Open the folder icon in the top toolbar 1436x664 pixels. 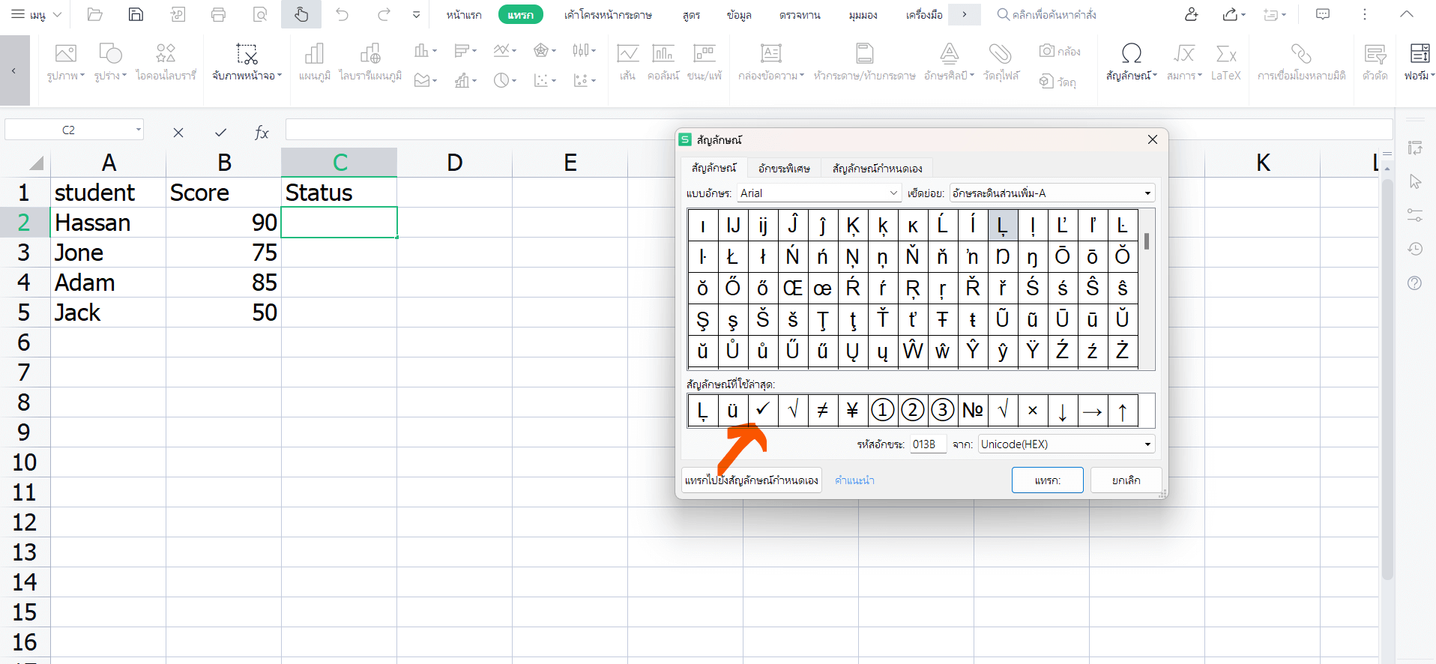[x=94, y=14]
